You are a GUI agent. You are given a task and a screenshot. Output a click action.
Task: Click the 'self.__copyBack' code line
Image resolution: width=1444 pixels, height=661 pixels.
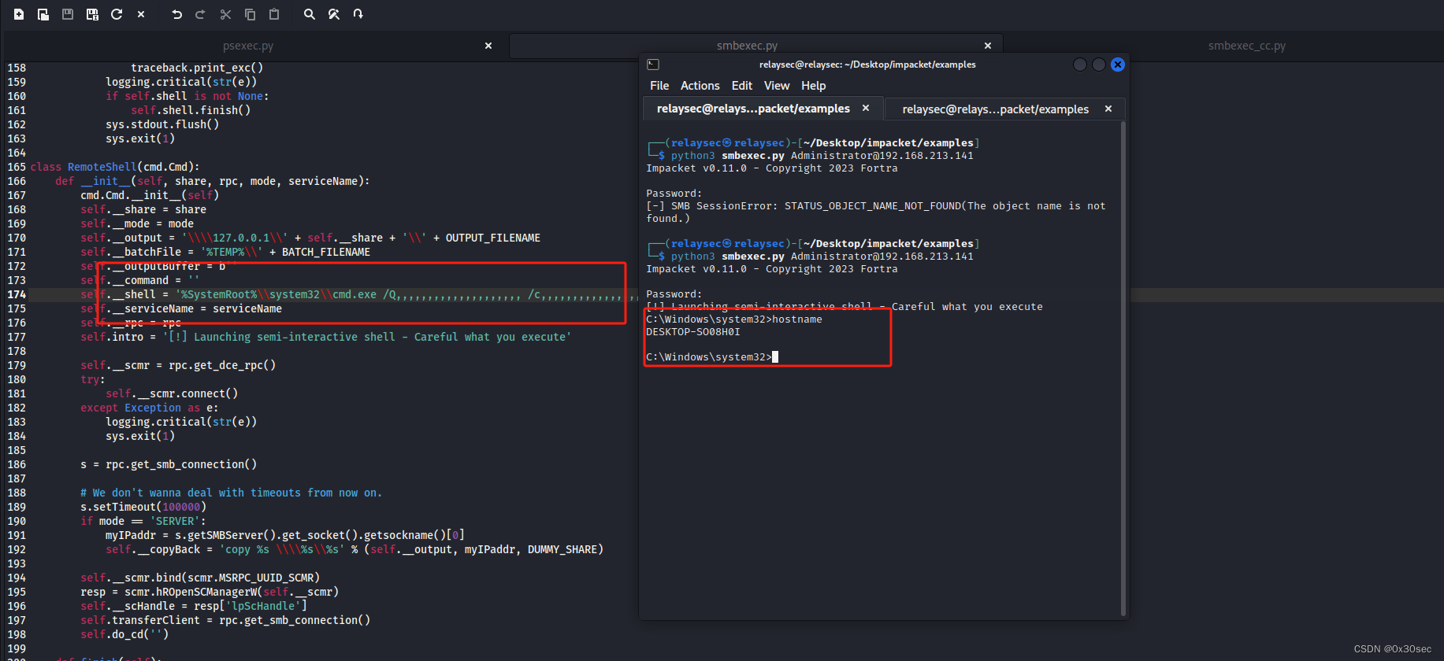355,549
